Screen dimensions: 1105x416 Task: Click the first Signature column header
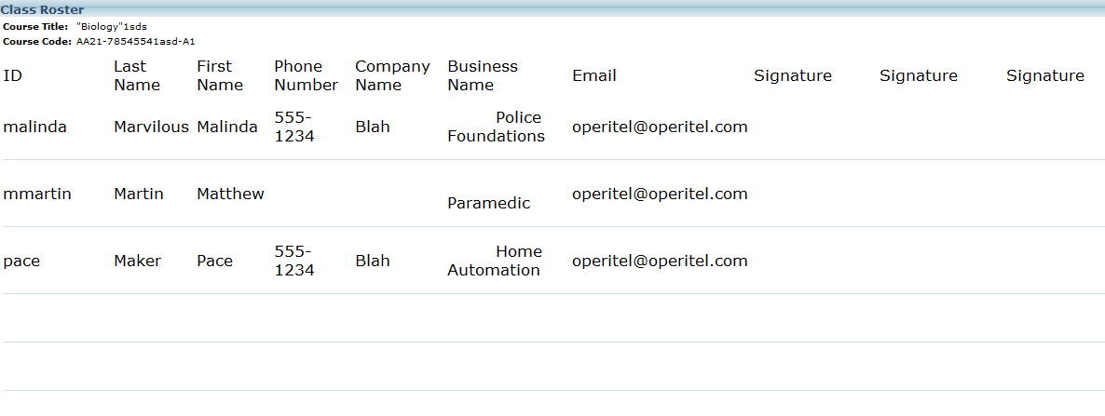(793, 75)
